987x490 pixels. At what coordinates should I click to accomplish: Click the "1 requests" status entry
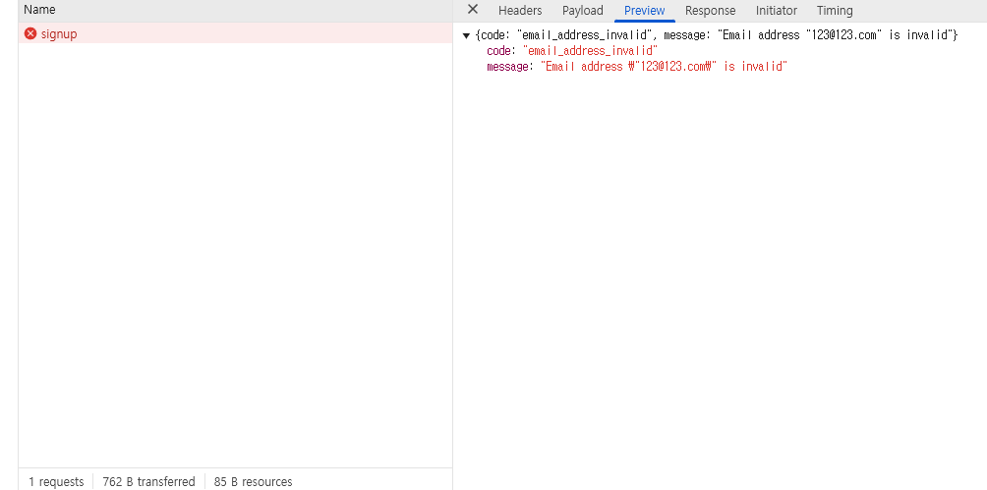tap(56, 482)
